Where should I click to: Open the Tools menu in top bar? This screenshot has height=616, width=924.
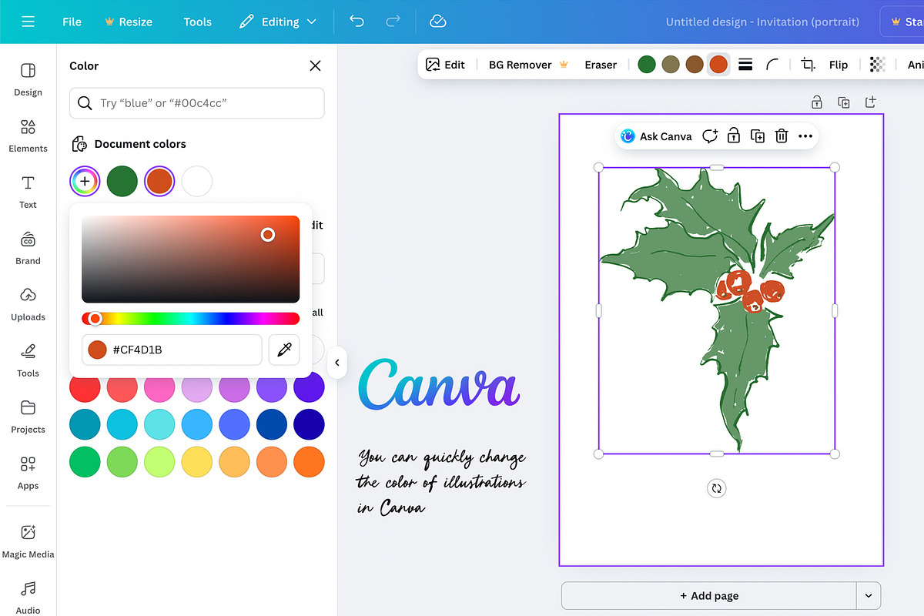point(197,22)
